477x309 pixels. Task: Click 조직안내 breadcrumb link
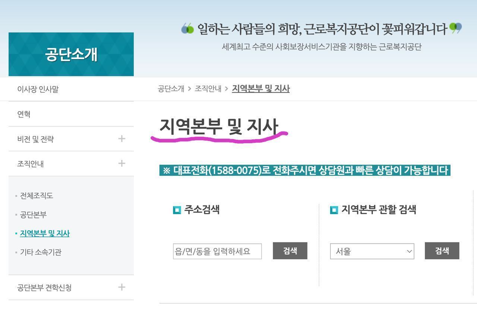[208, 88]
